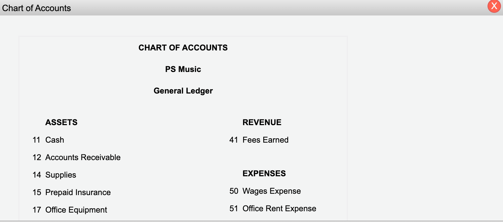Click account number 41 beside Fees Earned
503x222 pixels.
point(234,140)
